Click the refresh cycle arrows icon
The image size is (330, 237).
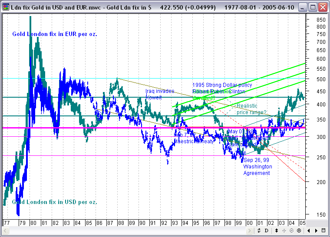tap(259, 230)
